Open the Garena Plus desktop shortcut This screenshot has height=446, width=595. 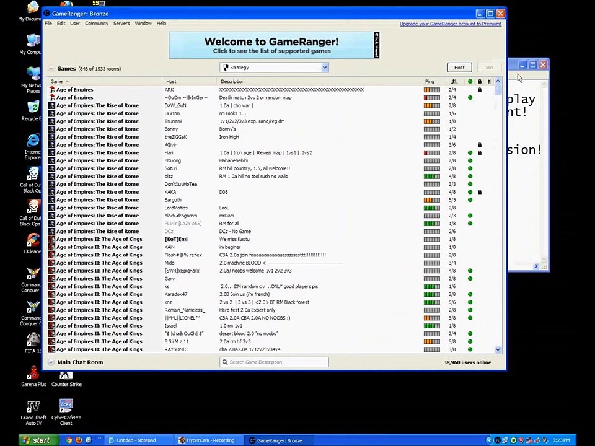point(33,376)
